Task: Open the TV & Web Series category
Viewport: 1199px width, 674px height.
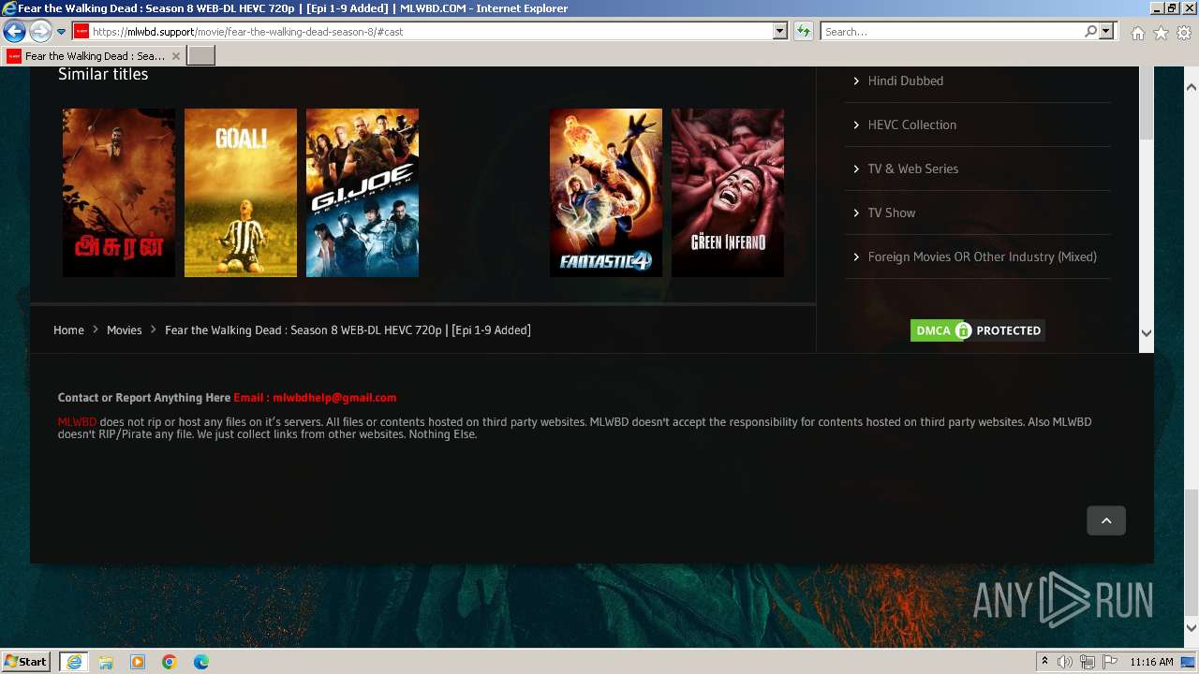Action: tap(912, 168)
